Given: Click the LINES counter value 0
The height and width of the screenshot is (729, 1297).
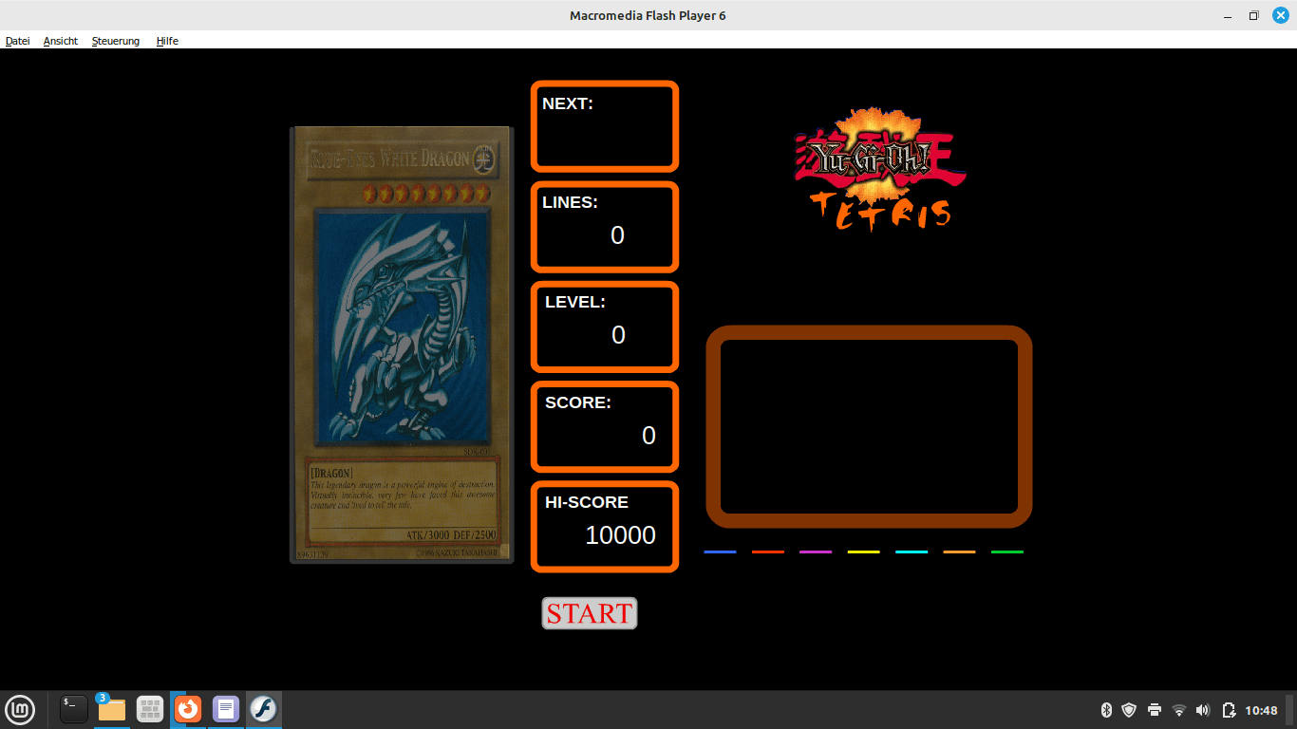Looking at the screenshot, I should click(x=617, y=235).
